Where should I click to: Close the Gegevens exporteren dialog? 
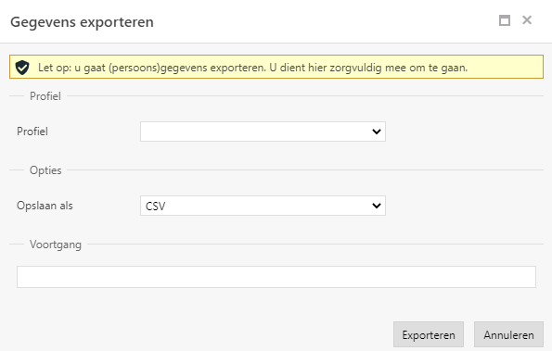527,20
